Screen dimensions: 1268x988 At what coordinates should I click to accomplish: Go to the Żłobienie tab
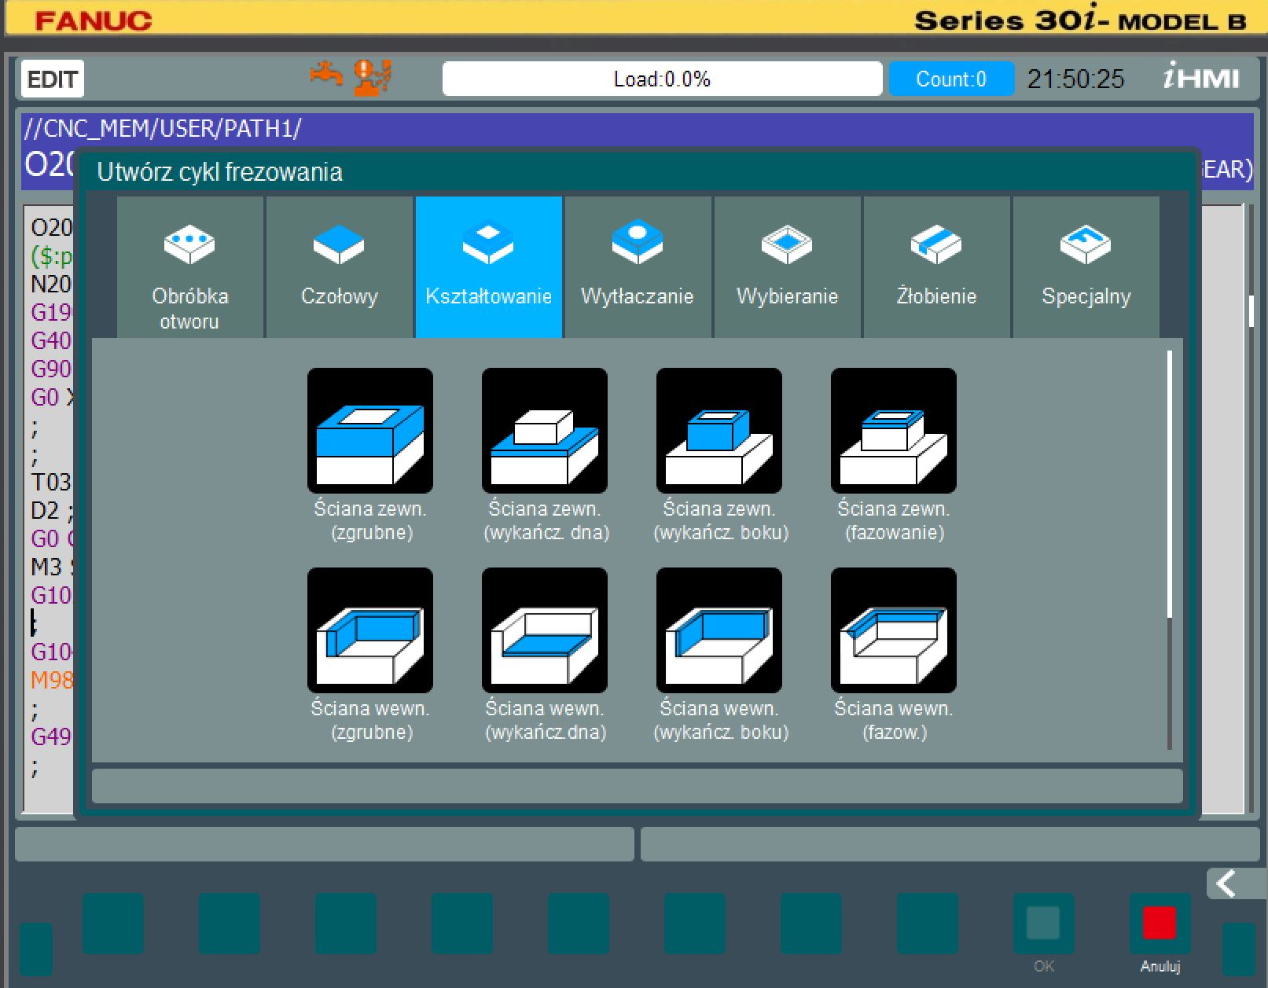[x=936, y=267]
